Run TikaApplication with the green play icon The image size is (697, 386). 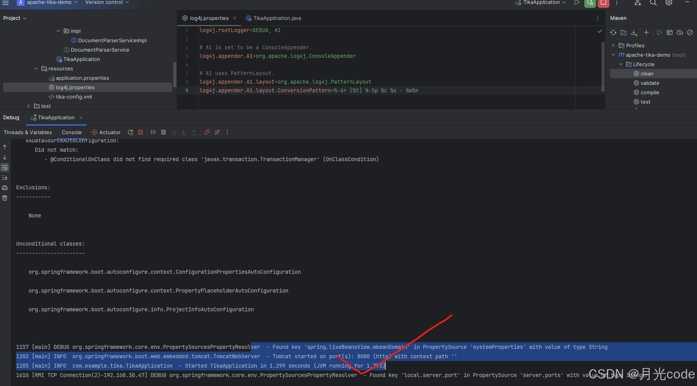(x=577, y=2)
